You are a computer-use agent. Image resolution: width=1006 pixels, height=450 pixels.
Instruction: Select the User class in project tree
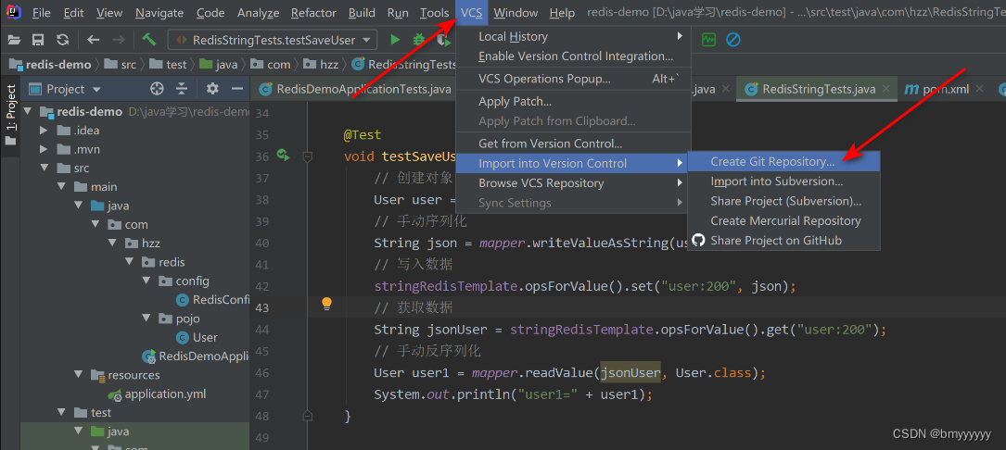click(x=197, y=337)
